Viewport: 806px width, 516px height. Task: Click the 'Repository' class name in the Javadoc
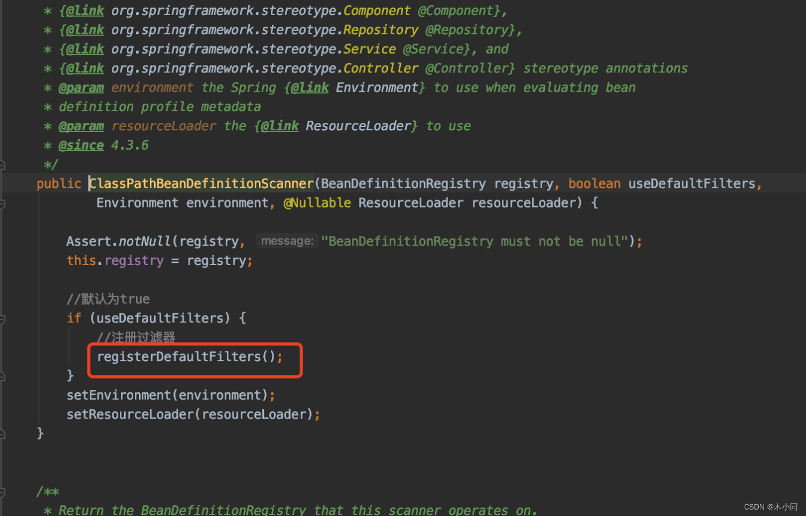[380, 30]
